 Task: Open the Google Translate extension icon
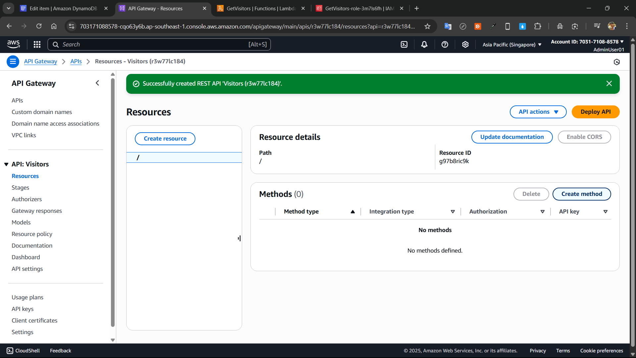tap(448, 26)
